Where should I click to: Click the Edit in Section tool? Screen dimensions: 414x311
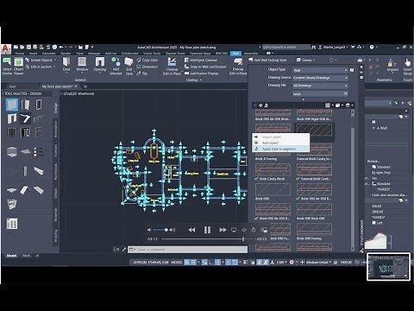[x=39, y=67]
